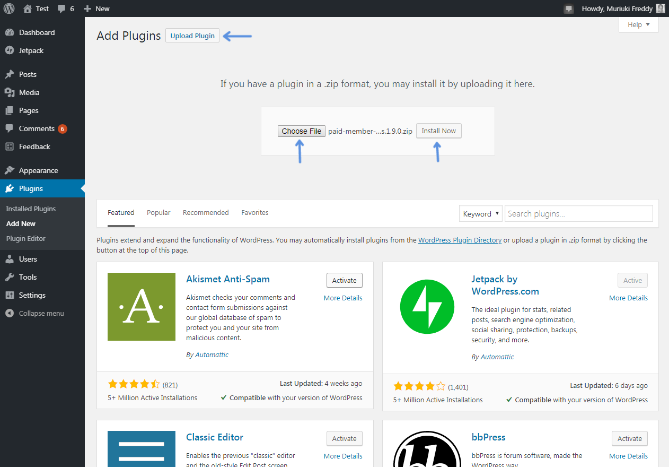669x467 pixels.
Task: Open the Akismet Anti-Spam title link
Action: click(228, 279)
